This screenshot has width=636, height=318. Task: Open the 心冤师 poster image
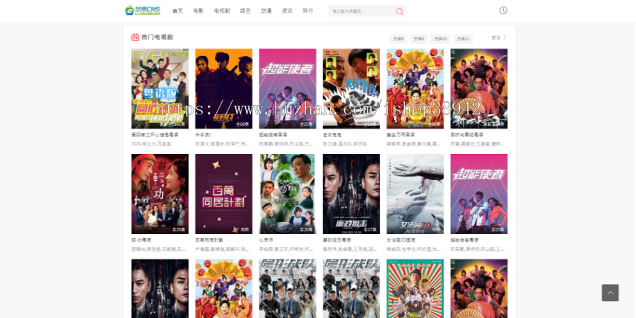click(288, 194)
